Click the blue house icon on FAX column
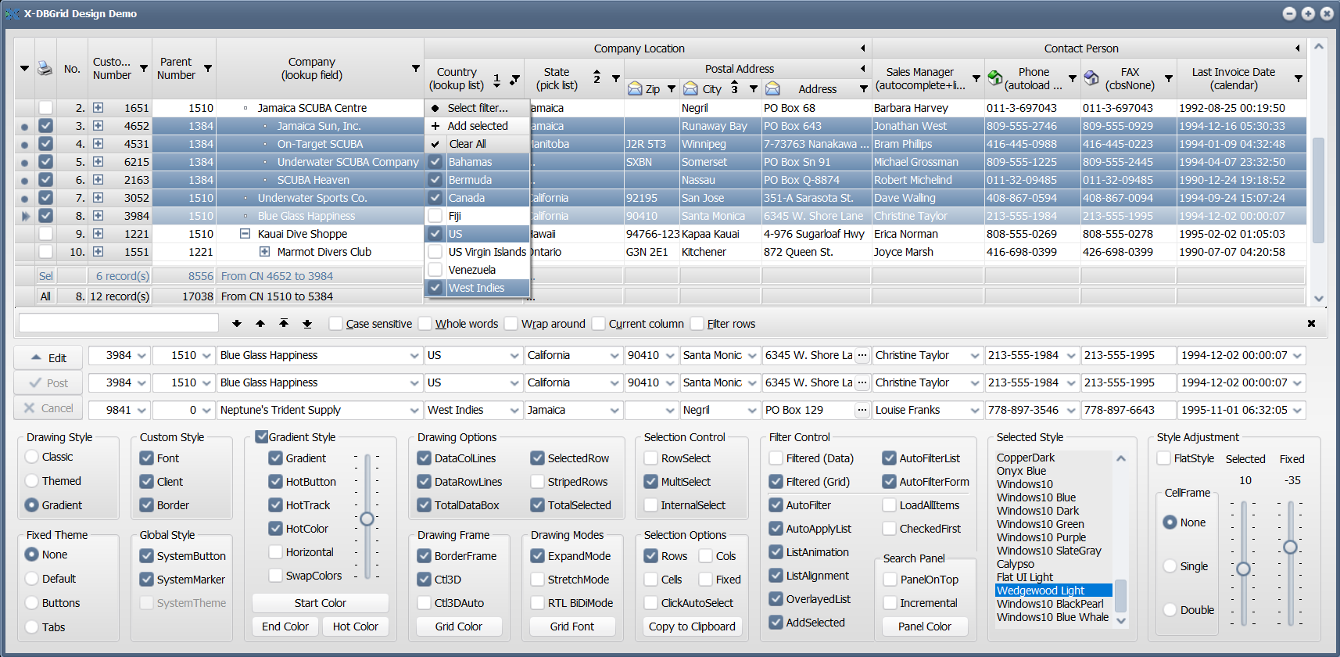Image resolution: width=1340 pixels, height=657 pixels. click(1091, 78)
